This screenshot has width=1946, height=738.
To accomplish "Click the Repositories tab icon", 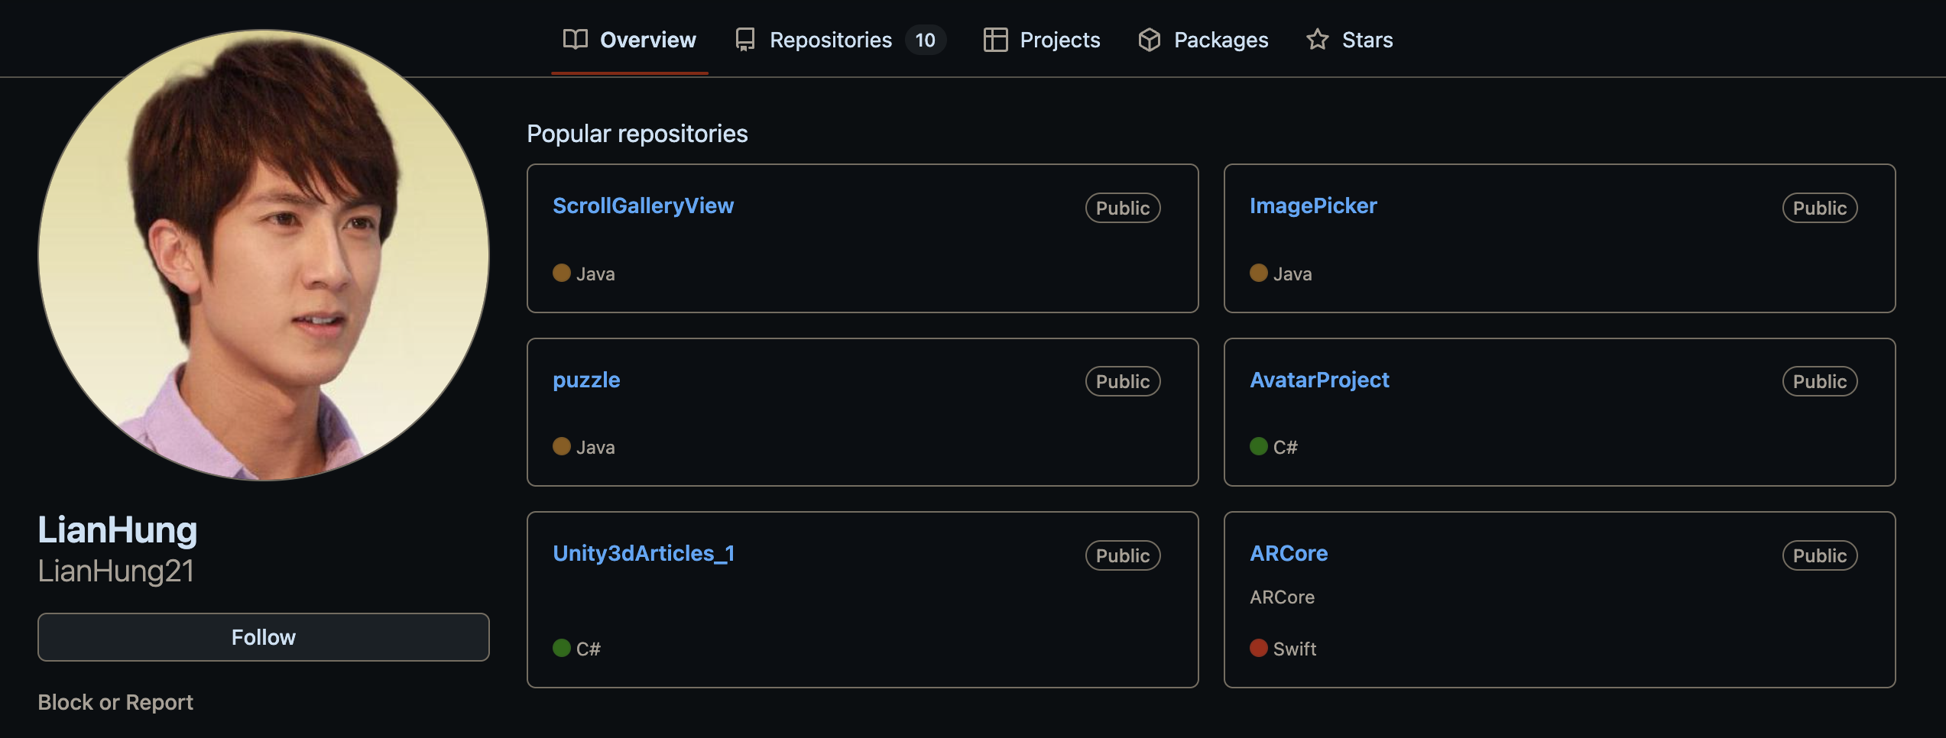I will click(x=744, y=40).
